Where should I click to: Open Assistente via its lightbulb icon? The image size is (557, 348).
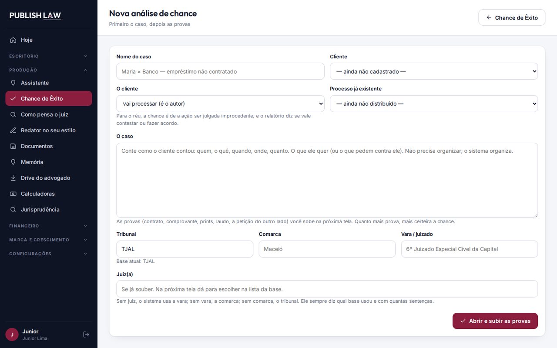[13, 83]
